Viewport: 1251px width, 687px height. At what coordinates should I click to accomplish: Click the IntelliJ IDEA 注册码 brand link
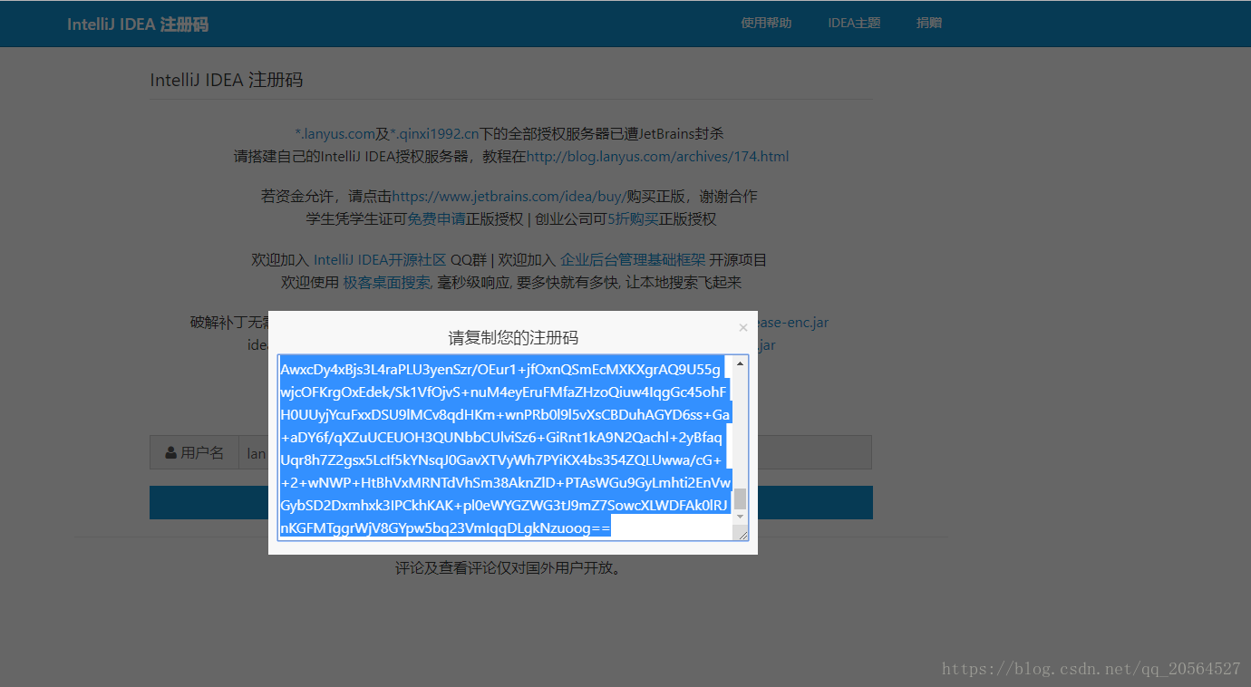tap(138, 24)
